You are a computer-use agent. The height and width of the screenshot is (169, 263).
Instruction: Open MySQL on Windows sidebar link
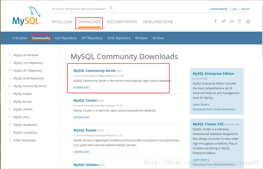[x=26, y=55]
